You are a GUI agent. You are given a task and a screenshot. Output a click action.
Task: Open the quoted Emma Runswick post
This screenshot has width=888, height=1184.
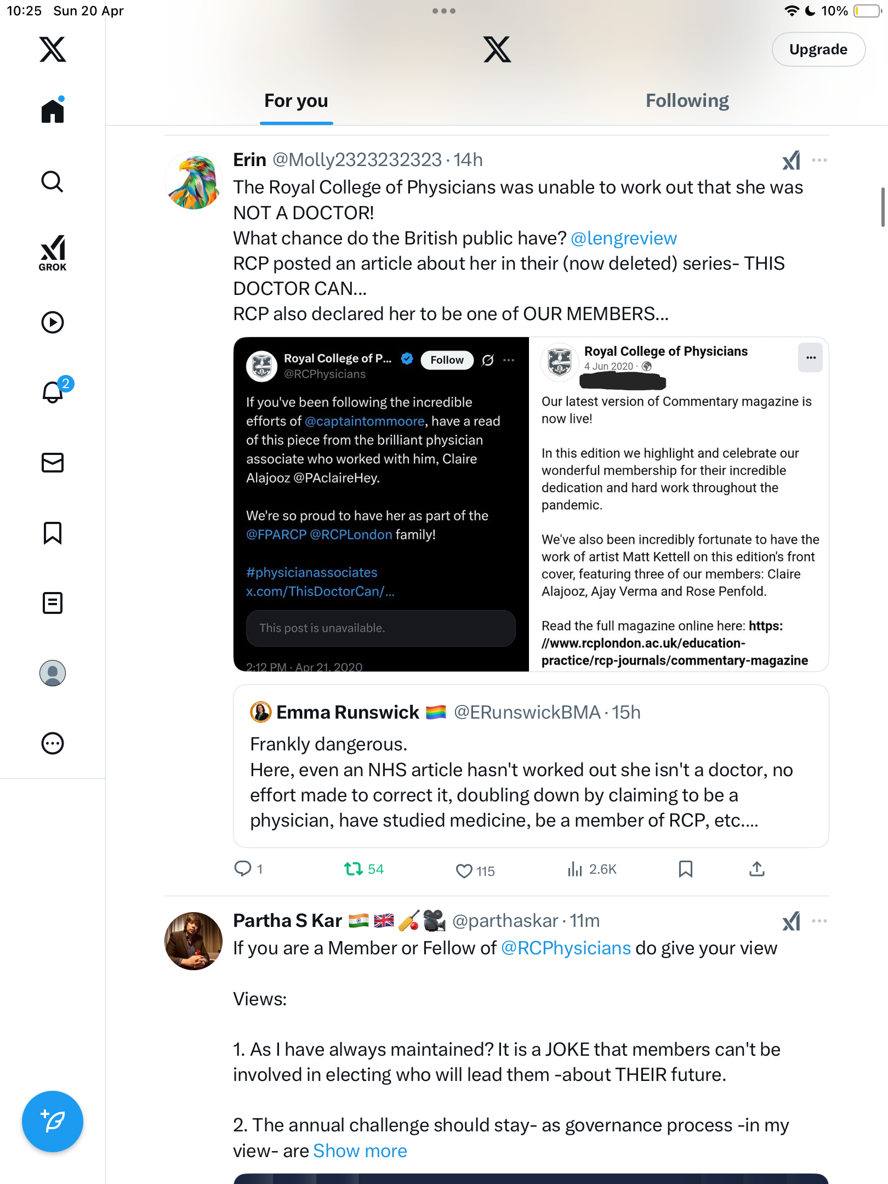point(531,766)
